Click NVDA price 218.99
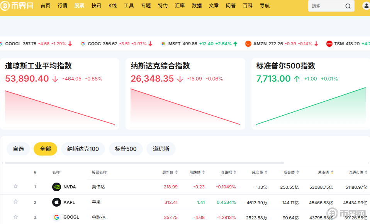This screenshot has height=224, width=370. (x=171, y=187)
